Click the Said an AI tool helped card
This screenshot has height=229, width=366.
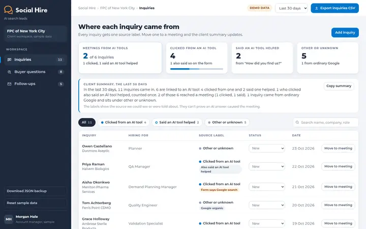[x=262, y=58]
